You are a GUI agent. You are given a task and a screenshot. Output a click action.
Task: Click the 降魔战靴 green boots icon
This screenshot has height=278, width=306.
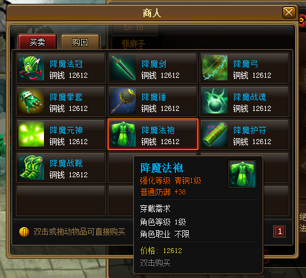31,167
